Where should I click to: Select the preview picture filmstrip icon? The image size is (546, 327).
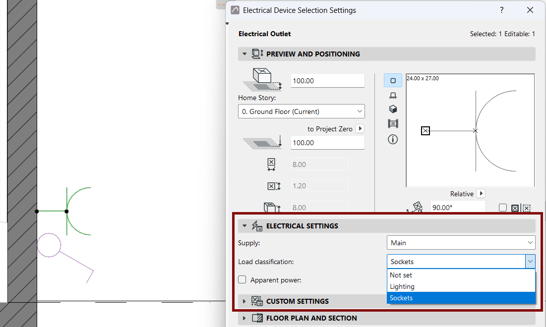click(393, 123)
